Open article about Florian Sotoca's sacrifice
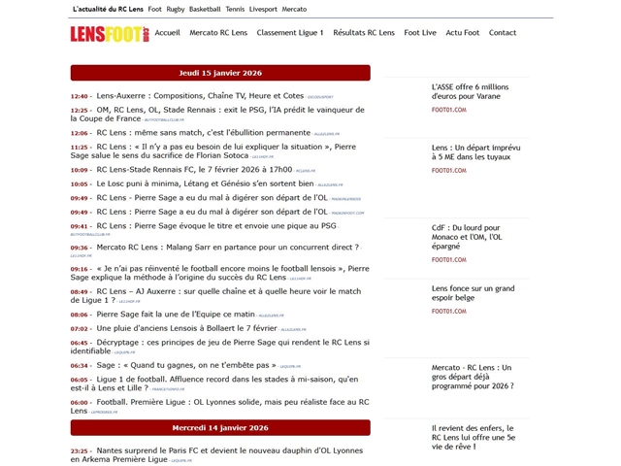621x466 pixels. pyautogui.click(x=213, y=151)
